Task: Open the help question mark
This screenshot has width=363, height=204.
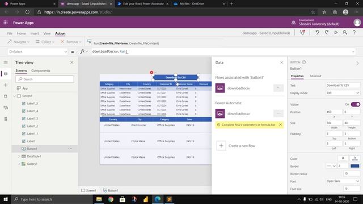Action: [354, 33]
